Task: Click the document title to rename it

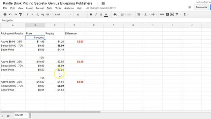Action: (x=47, y=3)
